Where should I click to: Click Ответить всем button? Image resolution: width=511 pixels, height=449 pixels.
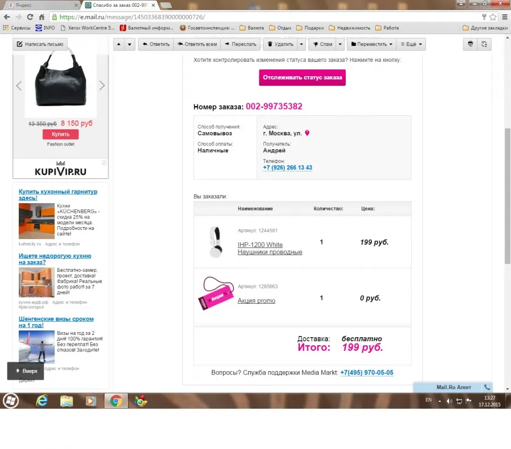pos(197,44)
